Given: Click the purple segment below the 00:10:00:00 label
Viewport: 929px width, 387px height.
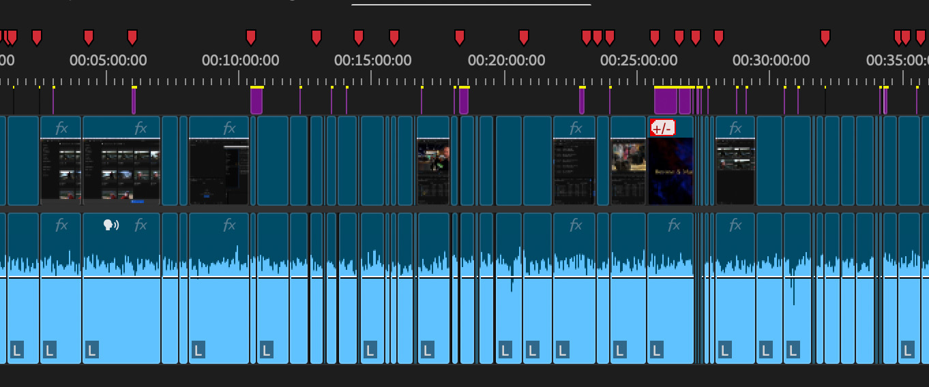Looking at the screenshot, I should pyautogui.click(x=256, y=102).
